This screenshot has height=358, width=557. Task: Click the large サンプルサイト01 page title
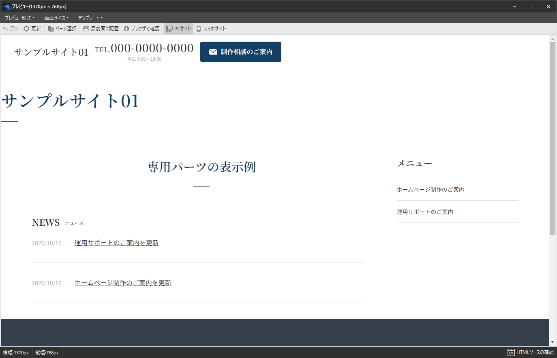coord(70,101)
